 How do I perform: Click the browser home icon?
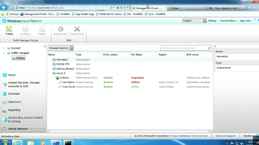coord(249,8)
